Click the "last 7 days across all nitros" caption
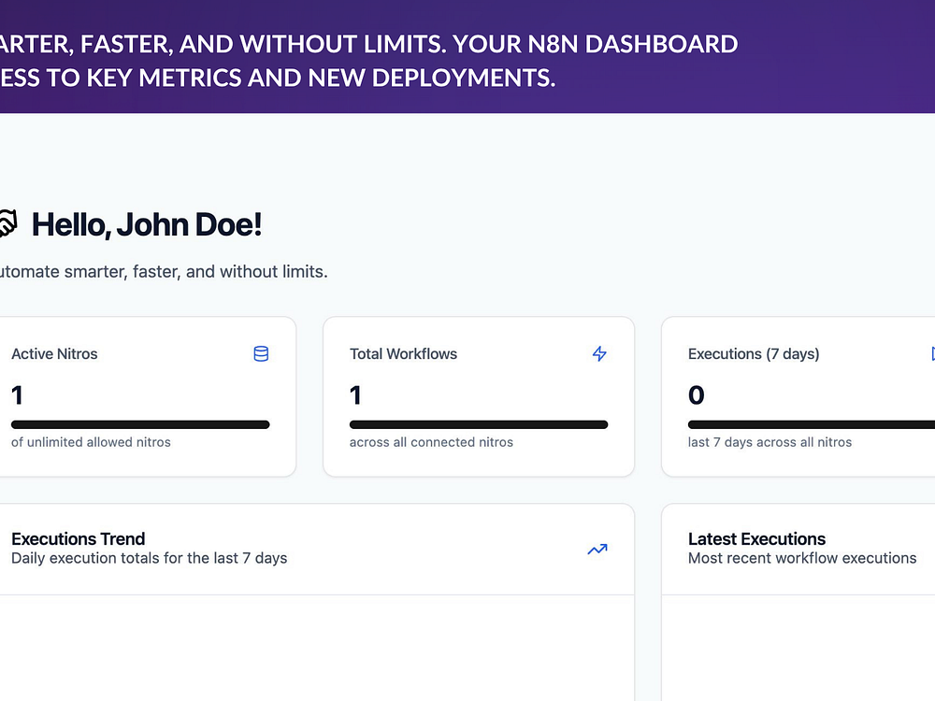The width and height of the screenshot is (935, 701). pos(770,442)
